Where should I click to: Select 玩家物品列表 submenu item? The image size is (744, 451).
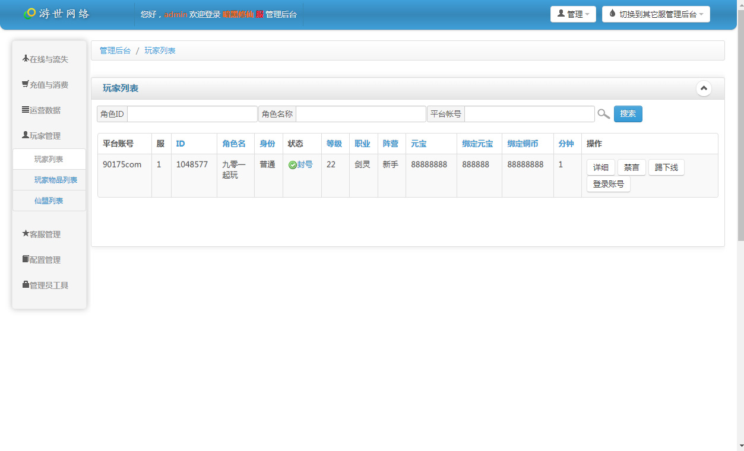(x=56, y=180)
